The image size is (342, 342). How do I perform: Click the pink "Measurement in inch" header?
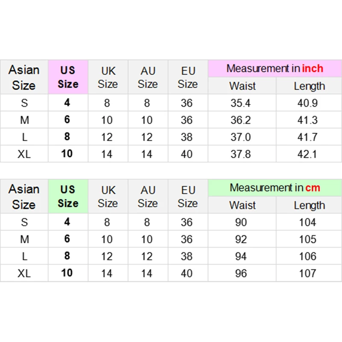click(274, 68)
